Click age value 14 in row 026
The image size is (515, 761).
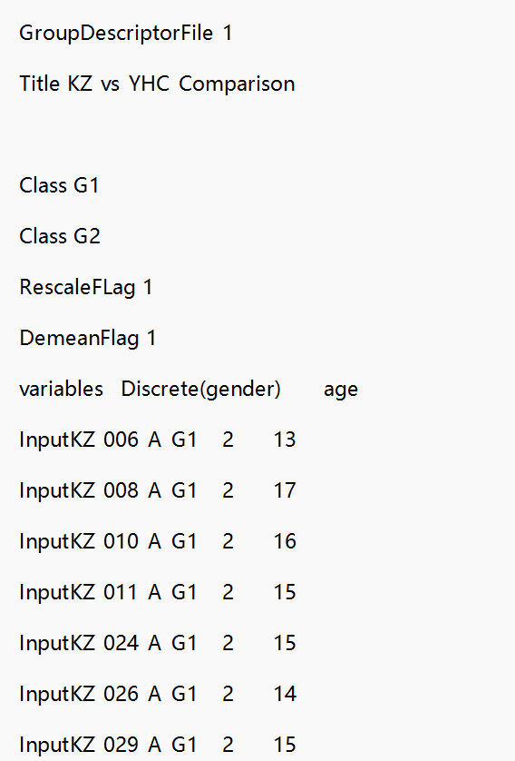[x=285, y=694]
